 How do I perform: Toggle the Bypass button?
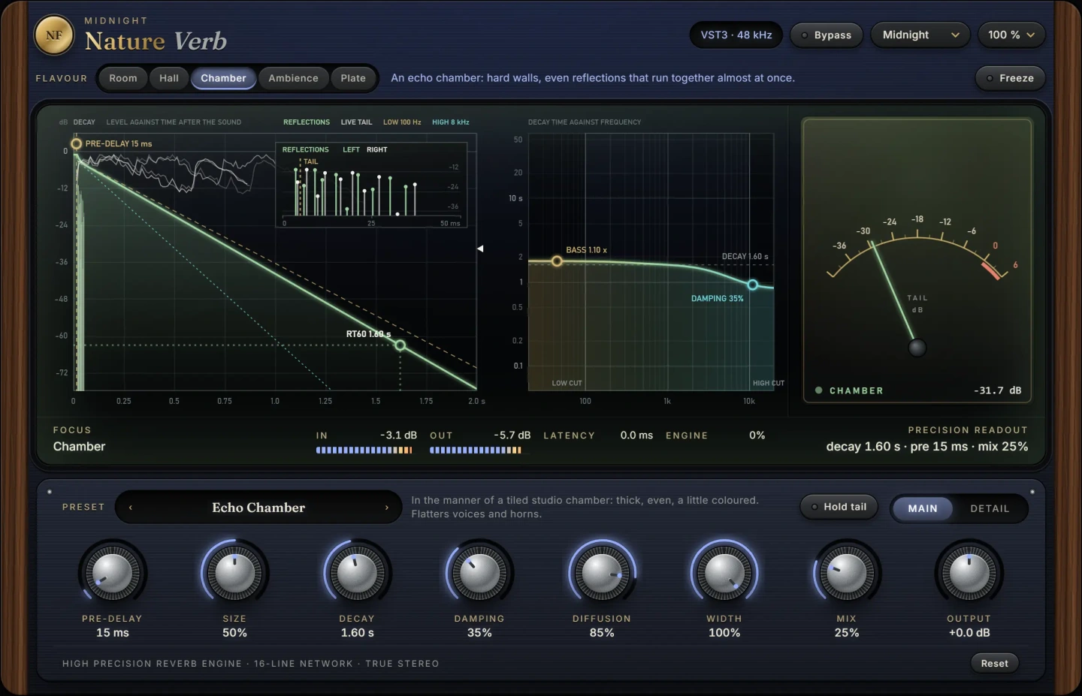coord(826,35)
